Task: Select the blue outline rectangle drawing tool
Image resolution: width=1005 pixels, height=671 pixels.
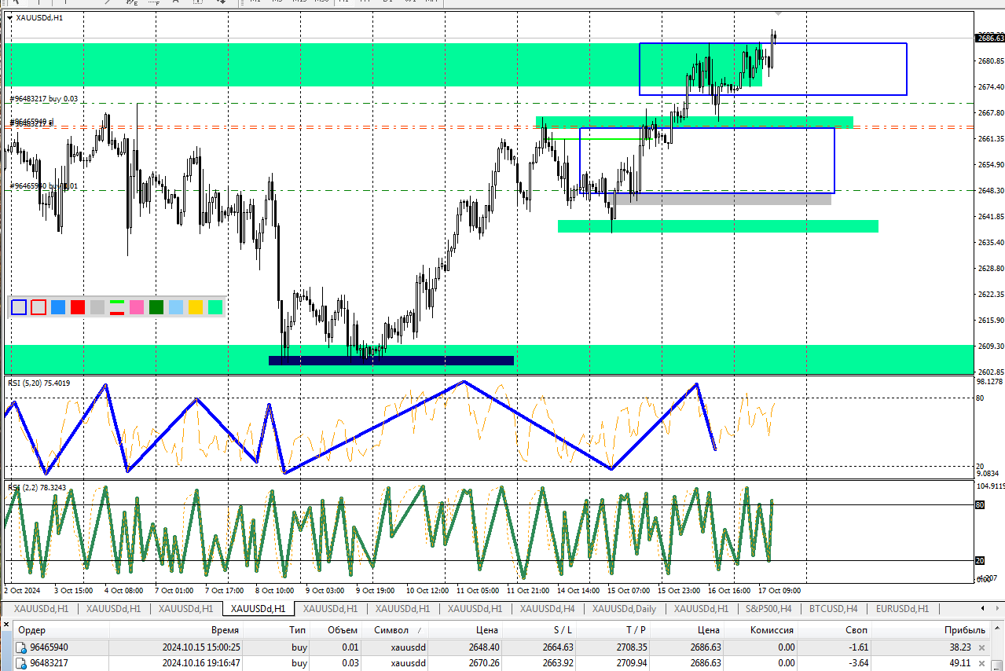Action: pyautogui.click(x=19, y=307)
